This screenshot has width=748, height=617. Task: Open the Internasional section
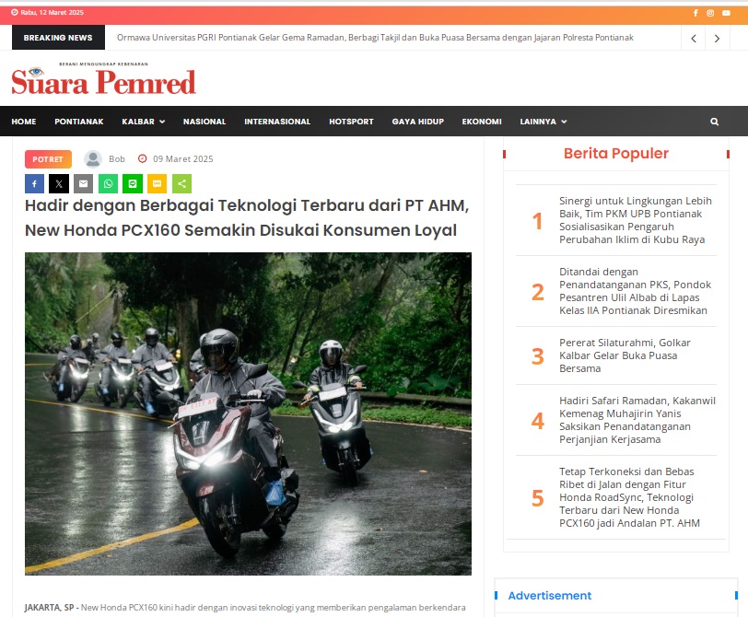coord(277,122)
